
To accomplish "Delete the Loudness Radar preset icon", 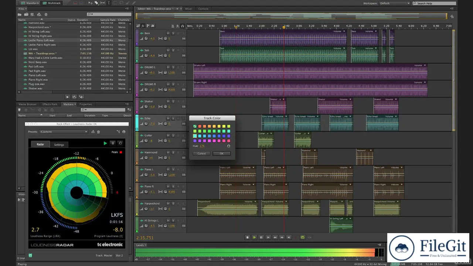I will [98, 132].
